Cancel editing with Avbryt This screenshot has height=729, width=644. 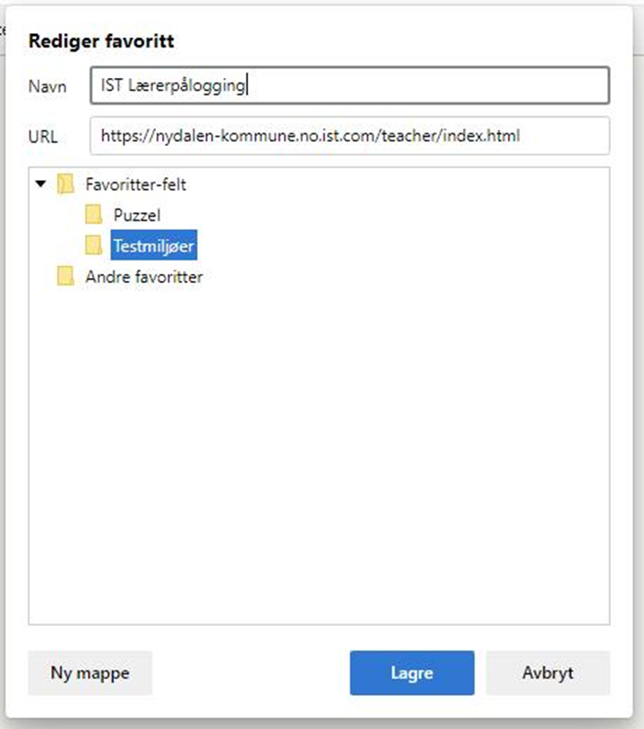[x=547, y=673]
